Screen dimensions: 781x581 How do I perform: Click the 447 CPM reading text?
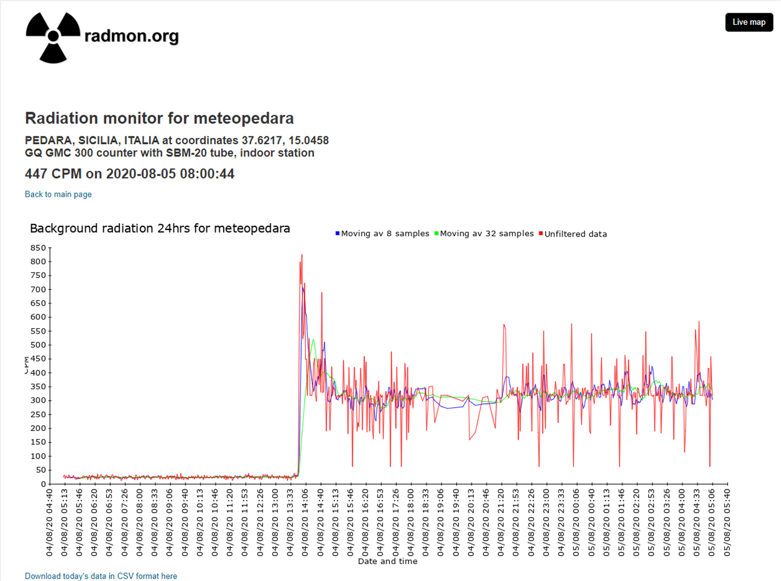coord(129,174)
